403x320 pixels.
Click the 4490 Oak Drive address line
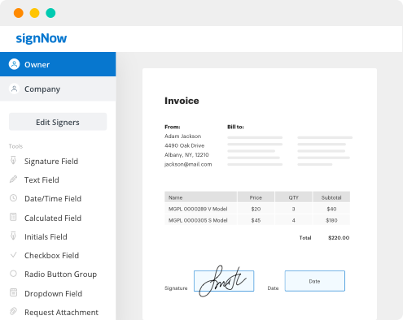tap(185, 145)
